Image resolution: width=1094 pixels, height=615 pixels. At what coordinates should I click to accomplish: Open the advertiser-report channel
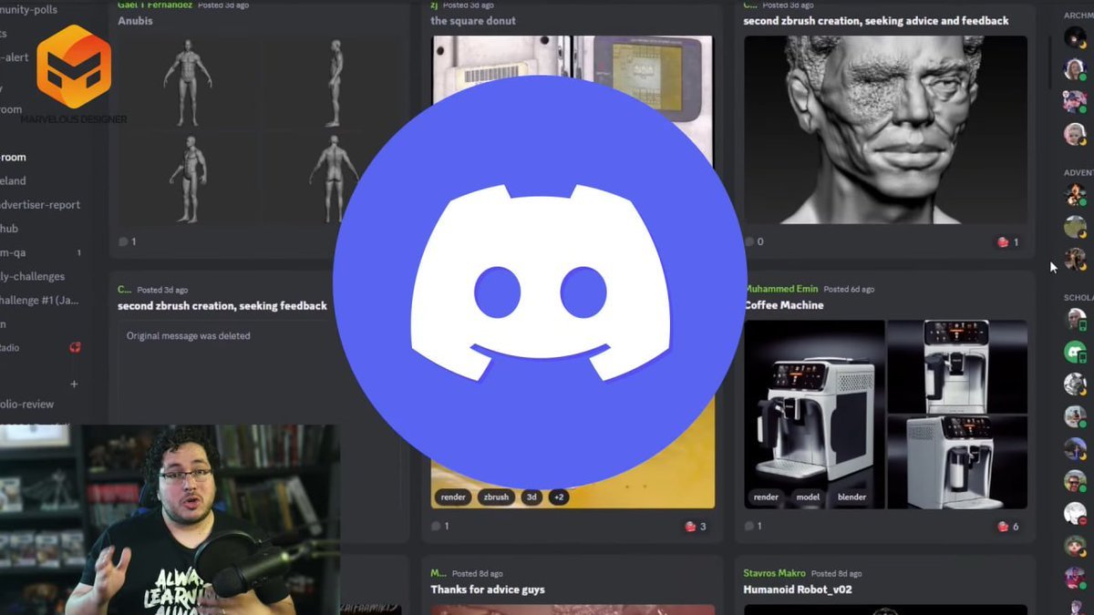(x=40, y=205)
